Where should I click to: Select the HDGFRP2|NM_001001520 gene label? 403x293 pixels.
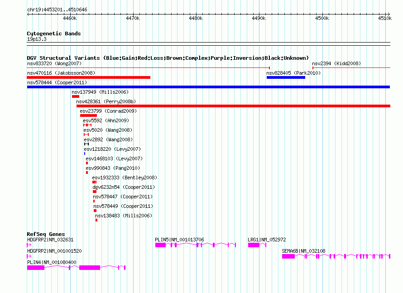54,251
